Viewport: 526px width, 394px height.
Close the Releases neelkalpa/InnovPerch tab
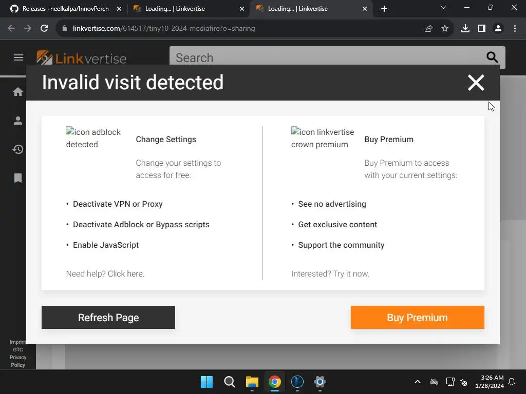(119, 9)
